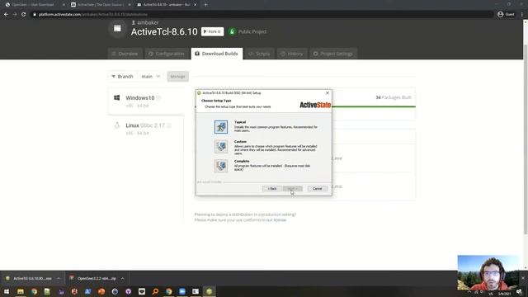
Task: Open a new browser tab
Action: pyautogui.click(x=205, y=5)
